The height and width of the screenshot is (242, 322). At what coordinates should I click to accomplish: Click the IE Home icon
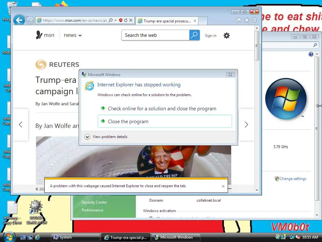pos(239,20)
